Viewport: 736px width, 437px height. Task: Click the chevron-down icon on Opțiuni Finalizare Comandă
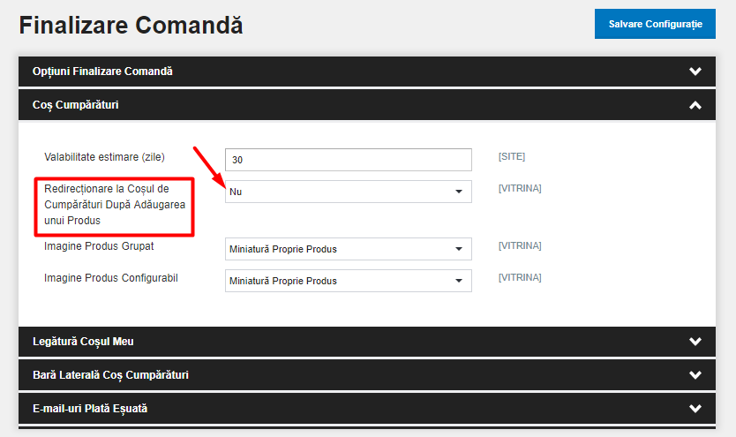(695, 72)
